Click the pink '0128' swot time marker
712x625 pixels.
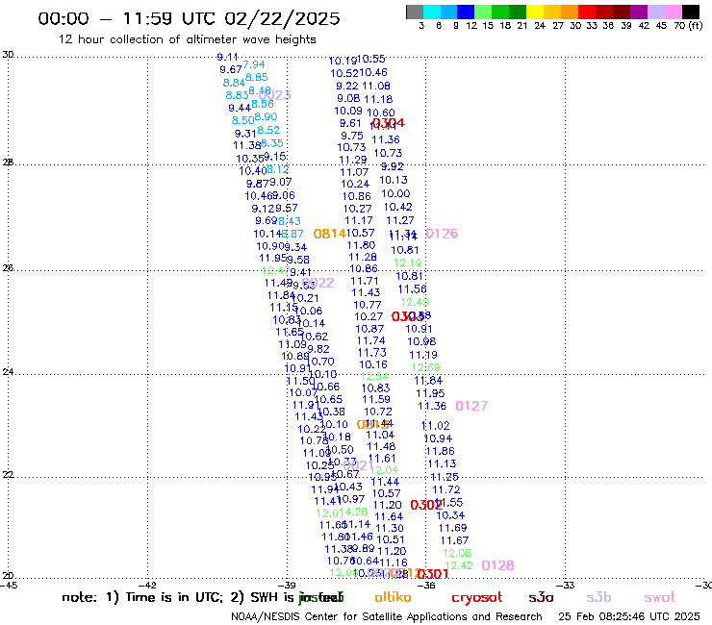click(497, 565)
